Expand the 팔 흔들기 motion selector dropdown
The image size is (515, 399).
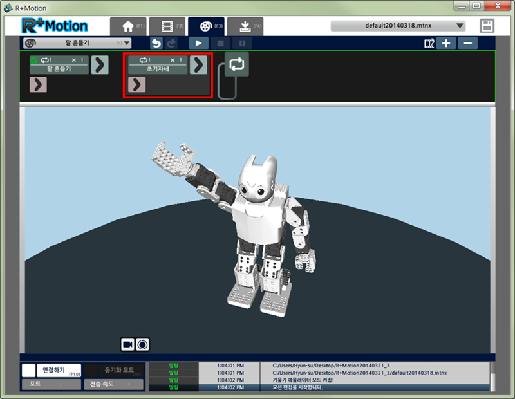coord(77,43)
